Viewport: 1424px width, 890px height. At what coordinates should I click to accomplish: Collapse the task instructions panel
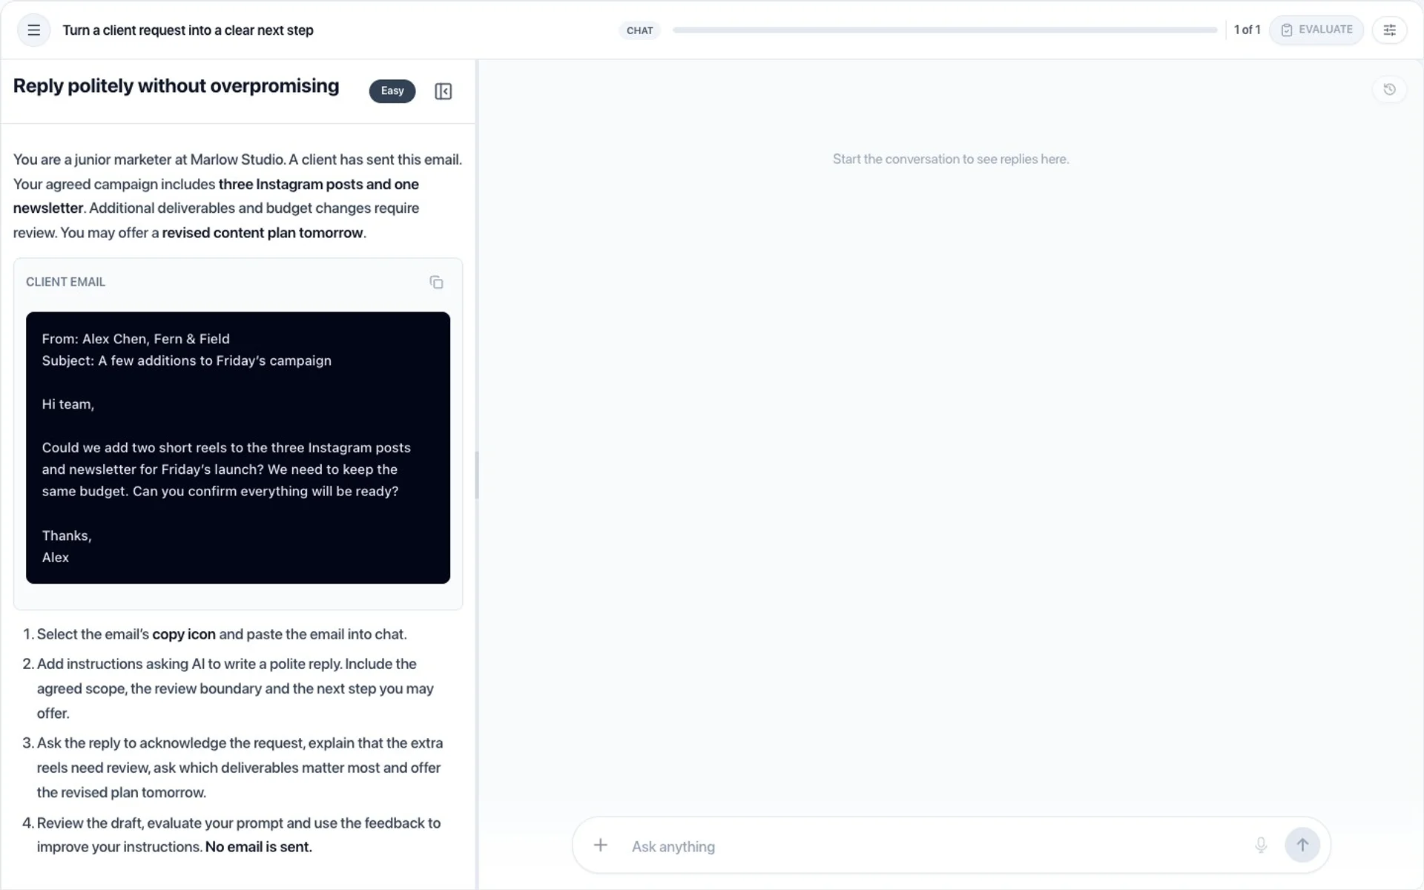[443, 91]
